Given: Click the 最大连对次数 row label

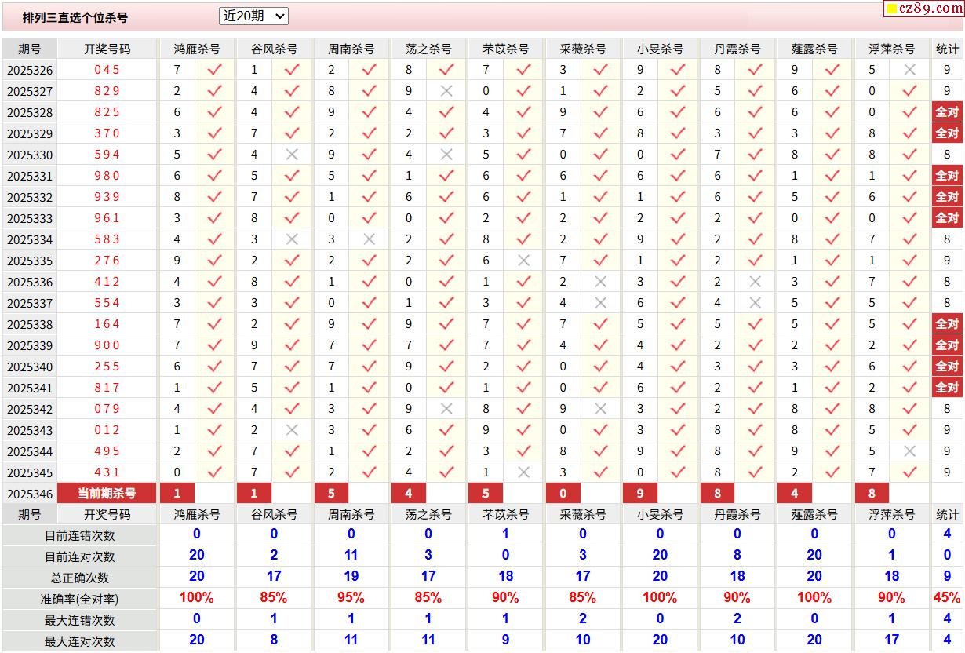Looking at the screenshot, I should click(79, 642).
